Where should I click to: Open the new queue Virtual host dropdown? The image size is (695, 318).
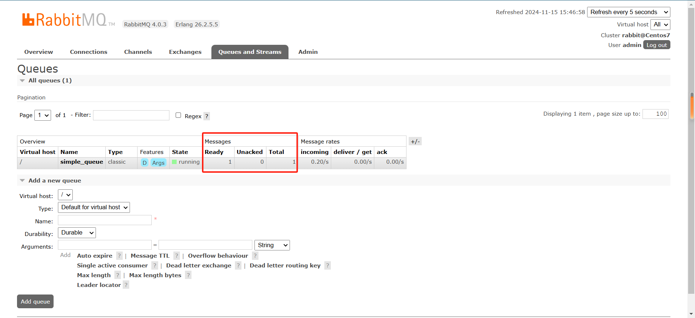pos(65,195)
